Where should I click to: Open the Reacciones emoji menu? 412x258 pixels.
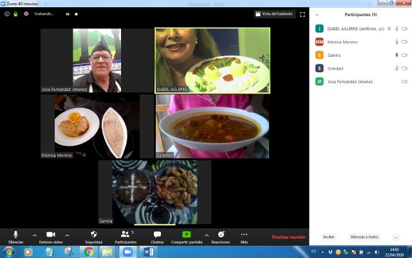coord(221,235)
